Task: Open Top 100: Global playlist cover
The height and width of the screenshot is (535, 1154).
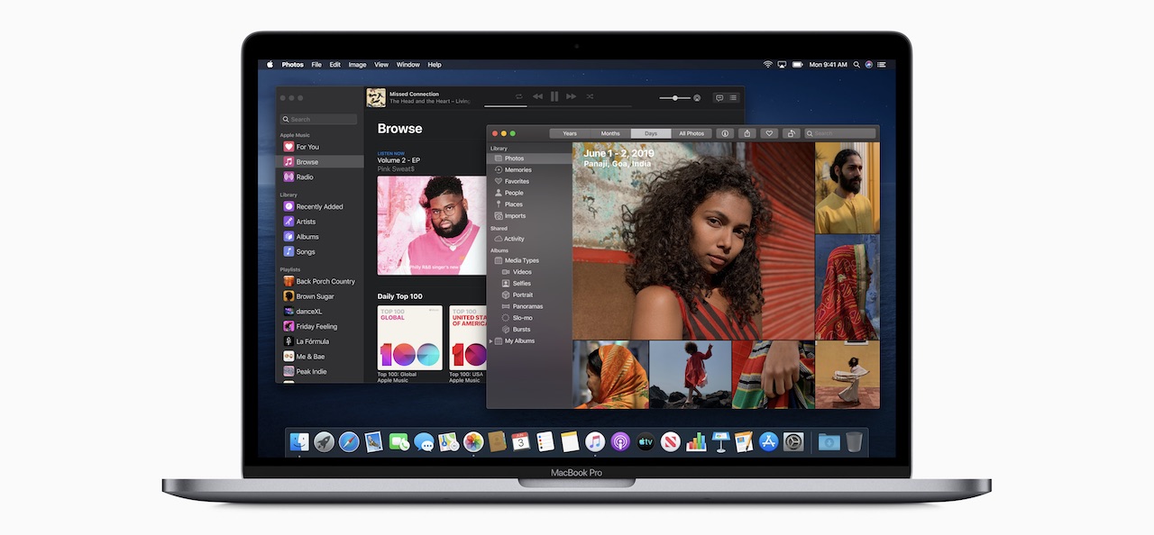Action: pos(409,338)
